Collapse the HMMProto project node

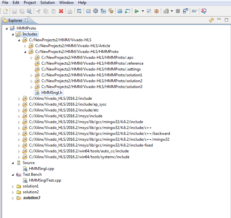(x=7, y=29)
